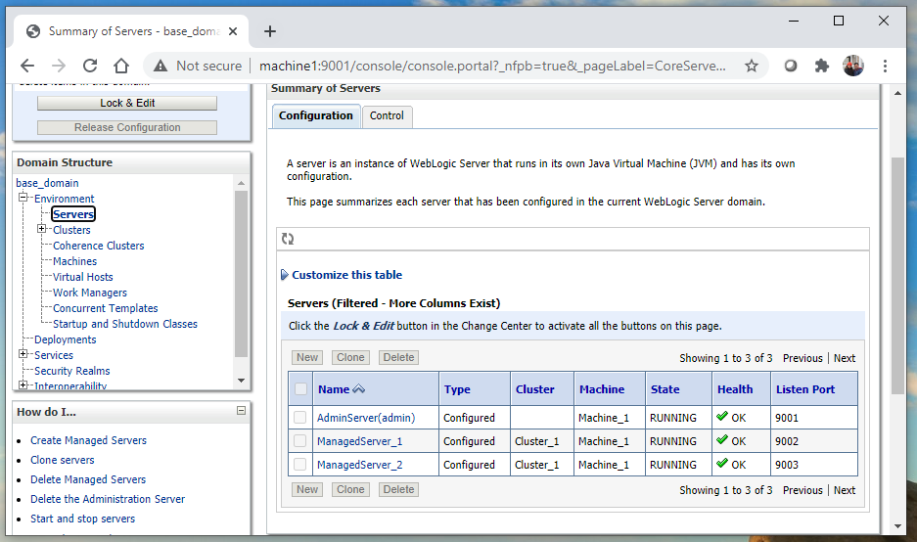The height and width of the screenshot is (542, 917).
Task: Collapse the Environment tree node
Action: click(x=23, y=198)
